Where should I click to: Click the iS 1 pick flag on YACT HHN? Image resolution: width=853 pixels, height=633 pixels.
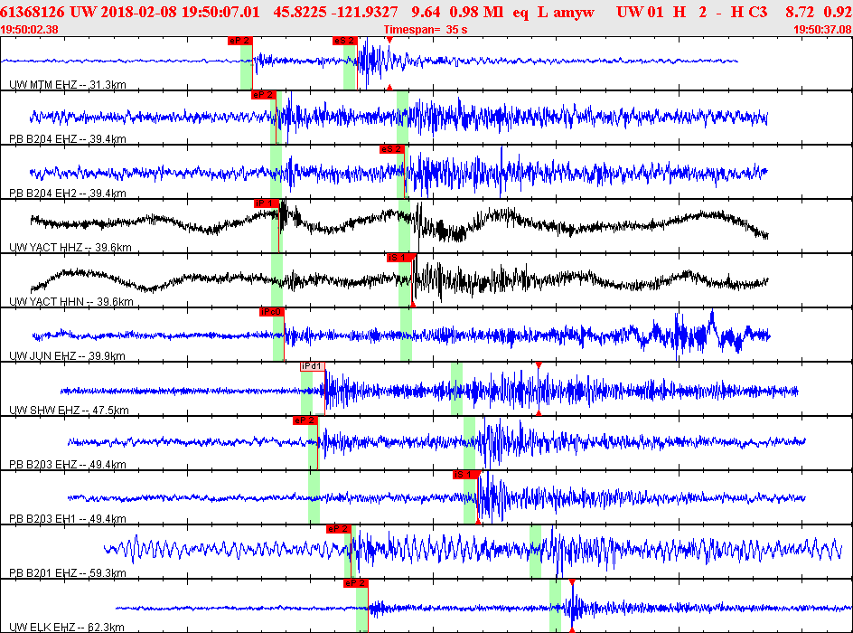pos(399,258)
